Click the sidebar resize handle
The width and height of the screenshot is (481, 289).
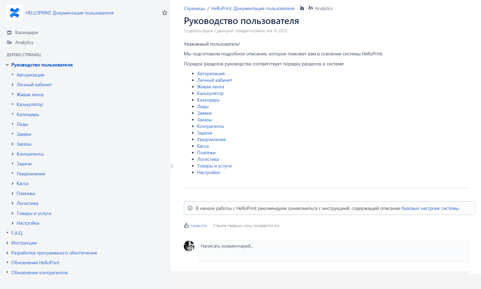pos(172,166)
